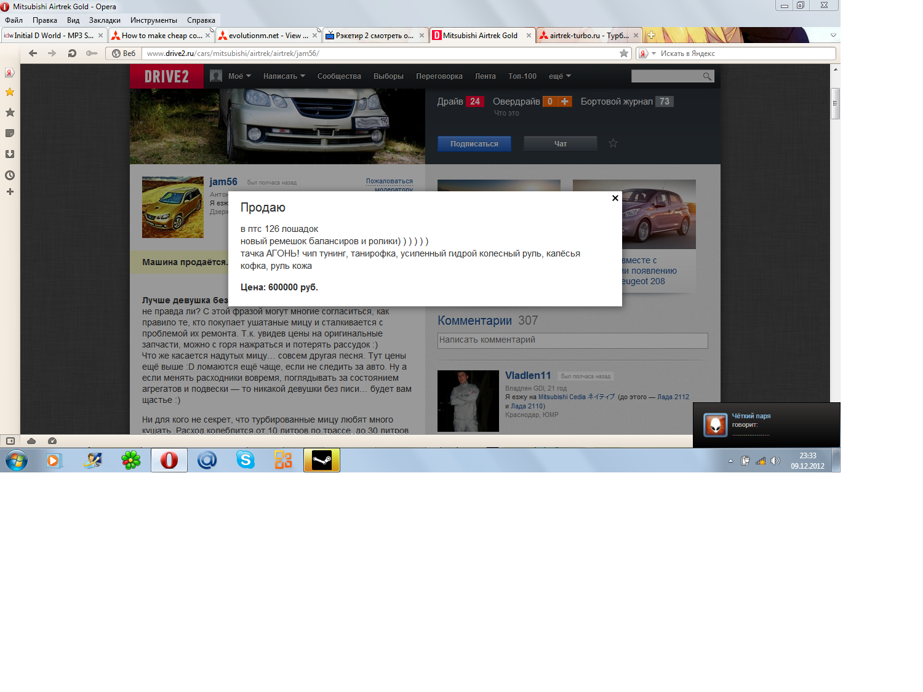Image resolution: width=923 pixels, height=692 pixels.
Task: Expand the ещё dropdown menu
Action: 559,76
